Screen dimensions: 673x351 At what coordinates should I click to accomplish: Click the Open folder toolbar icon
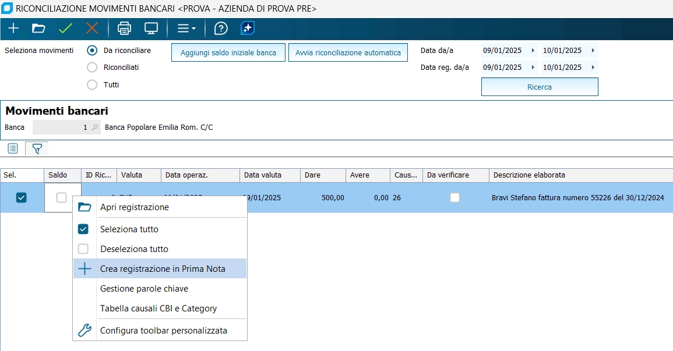(38, 28)
